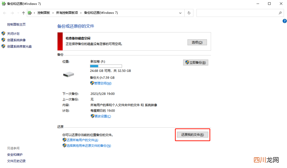Click the 选项(O) button

(197, 42)
